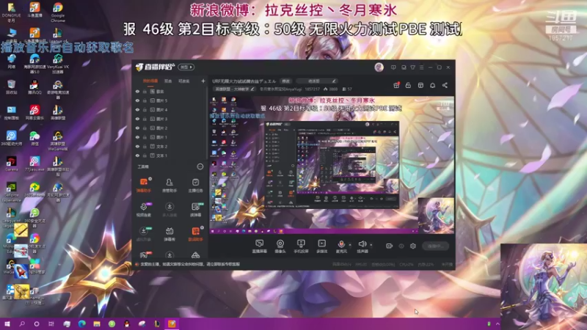Switch to the third scene tab
The width and height of the screenshot is (587, 330).
(184, 81)
